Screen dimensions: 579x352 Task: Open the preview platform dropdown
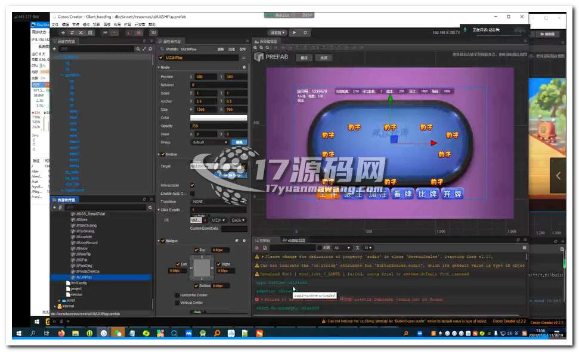[278, 33]
